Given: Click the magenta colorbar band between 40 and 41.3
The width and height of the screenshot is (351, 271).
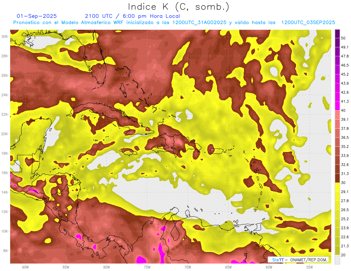Looking at the screenshot, I should click(x=337, y=106).
